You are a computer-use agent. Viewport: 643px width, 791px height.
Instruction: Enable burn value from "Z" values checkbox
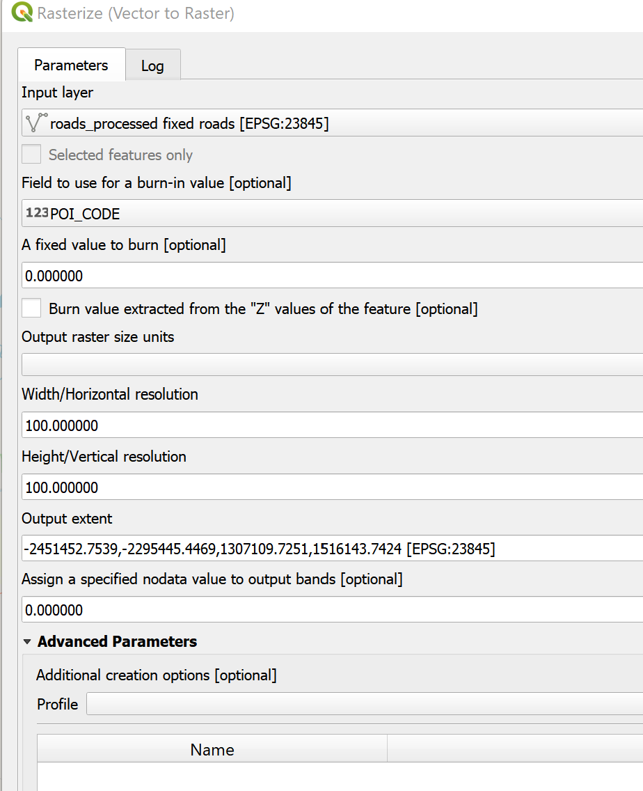click(x=31, y=308)
